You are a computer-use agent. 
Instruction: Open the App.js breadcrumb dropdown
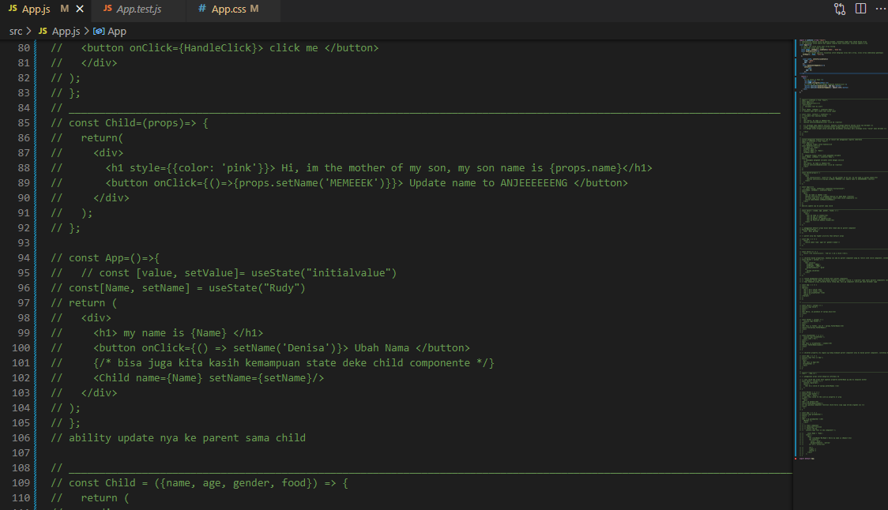[66, 31]
